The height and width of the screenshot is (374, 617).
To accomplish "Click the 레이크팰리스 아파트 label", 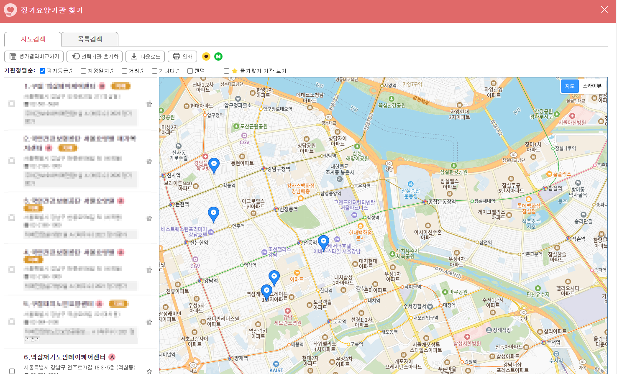I will (492, 215).
